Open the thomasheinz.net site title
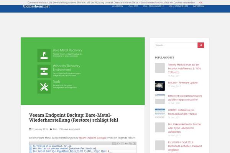The width and height of the screenshot is (230, 153). point(36,6)
